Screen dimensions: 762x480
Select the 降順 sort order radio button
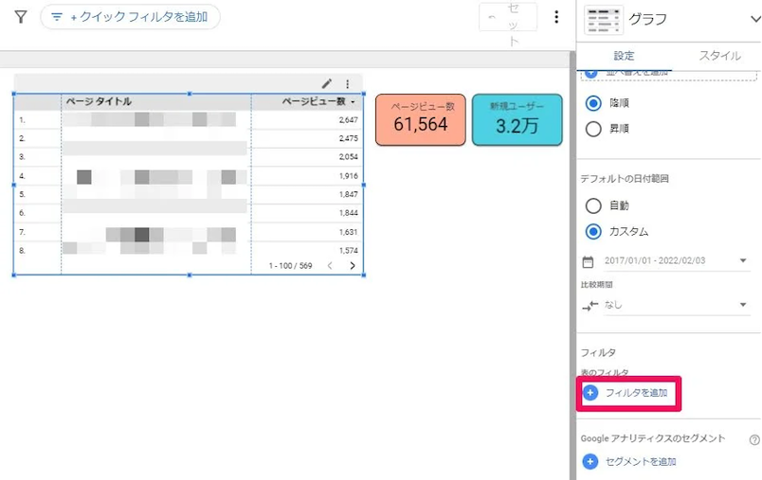pos(594,102)
